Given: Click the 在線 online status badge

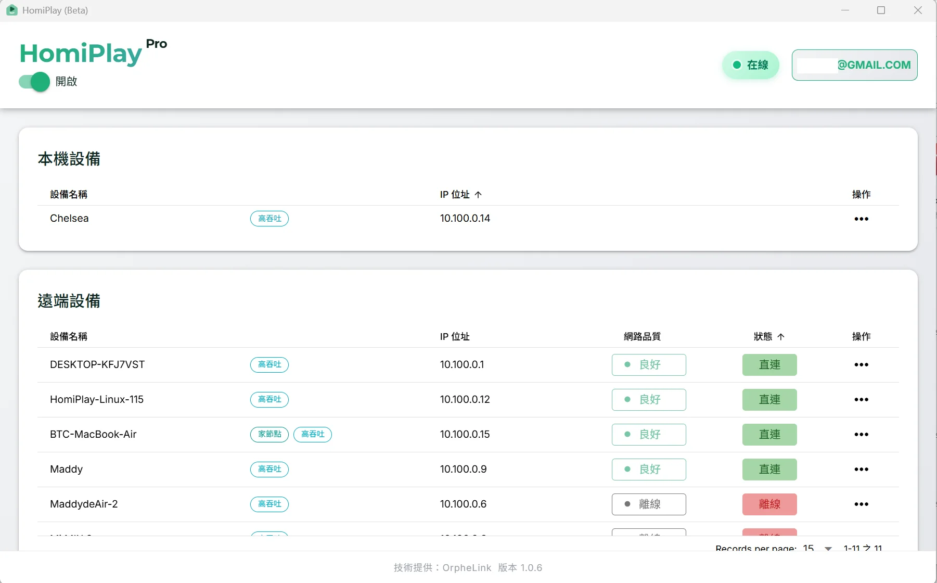Looking at the screenshot, I should [x=750, y=65].
